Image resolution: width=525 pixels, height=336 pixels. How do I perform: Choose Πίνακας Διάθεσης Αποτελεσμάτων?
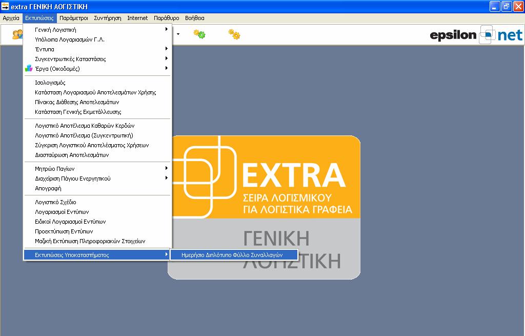click(97, 102)
